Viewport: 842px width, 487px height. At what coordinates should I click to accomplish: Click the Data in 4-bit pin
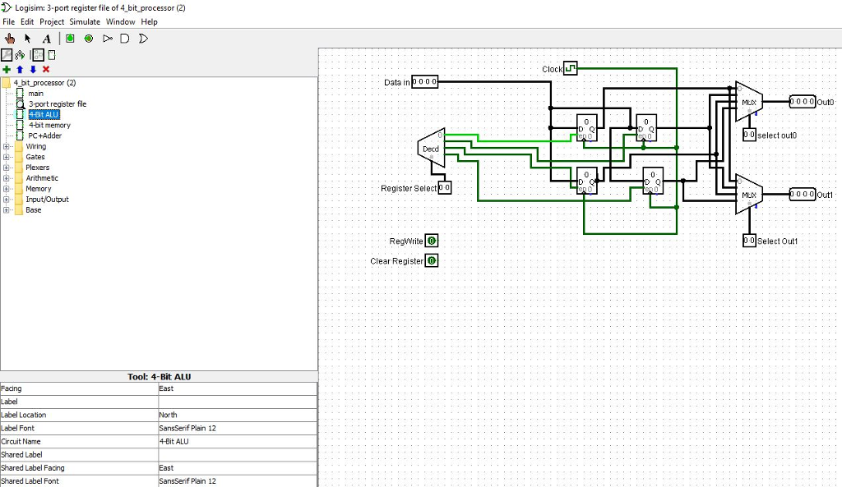coord(425,81)
